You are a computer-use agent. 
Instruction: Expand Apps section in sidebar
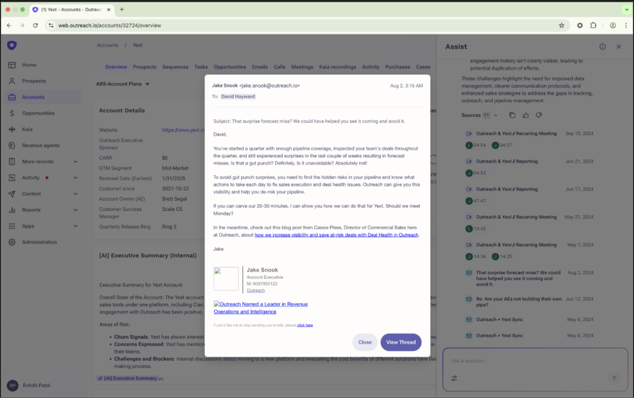pyautogui.click(x=76, y=226)
